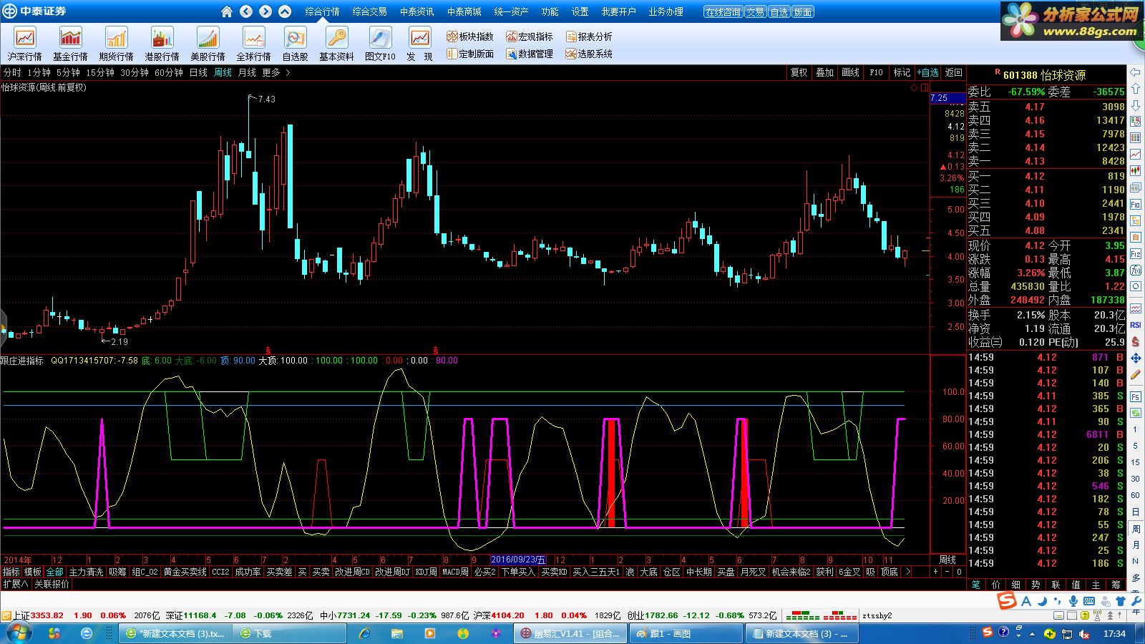This screenshot has width=1145, height=644.
Task: Click the up arrow navigation icon
Action: [285, 11]
